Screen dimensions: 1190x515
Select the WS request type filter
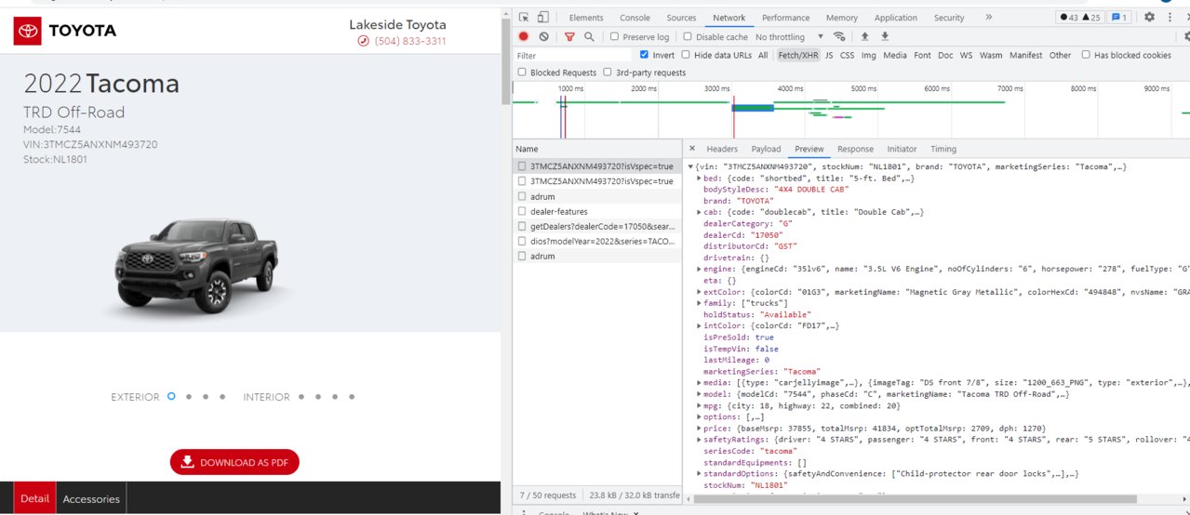[x=967, y=56]
